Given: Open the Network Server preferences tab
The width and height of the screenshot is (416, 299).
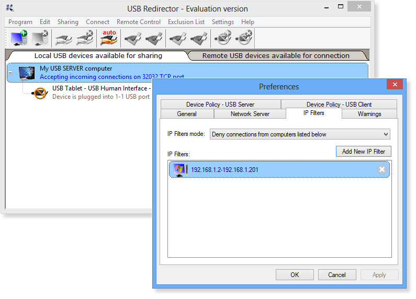Looking at the screenshot, I should 250,114.
